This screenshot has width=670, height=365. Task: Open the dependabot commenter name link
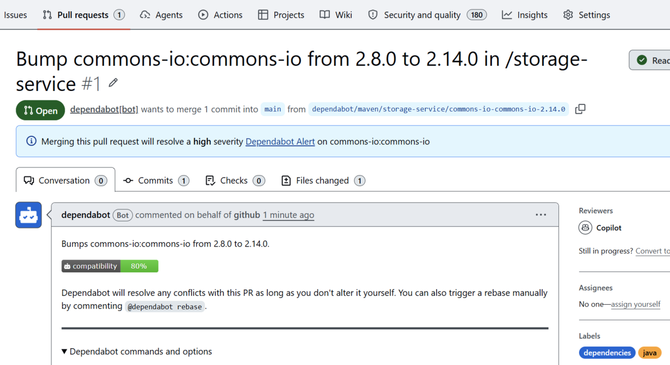85,215
